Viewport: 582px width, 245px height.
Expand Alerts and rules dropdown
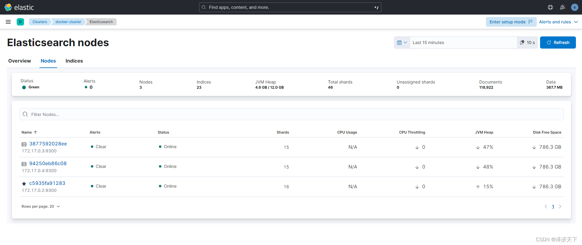pyautogui.click(x=558, y=22)
